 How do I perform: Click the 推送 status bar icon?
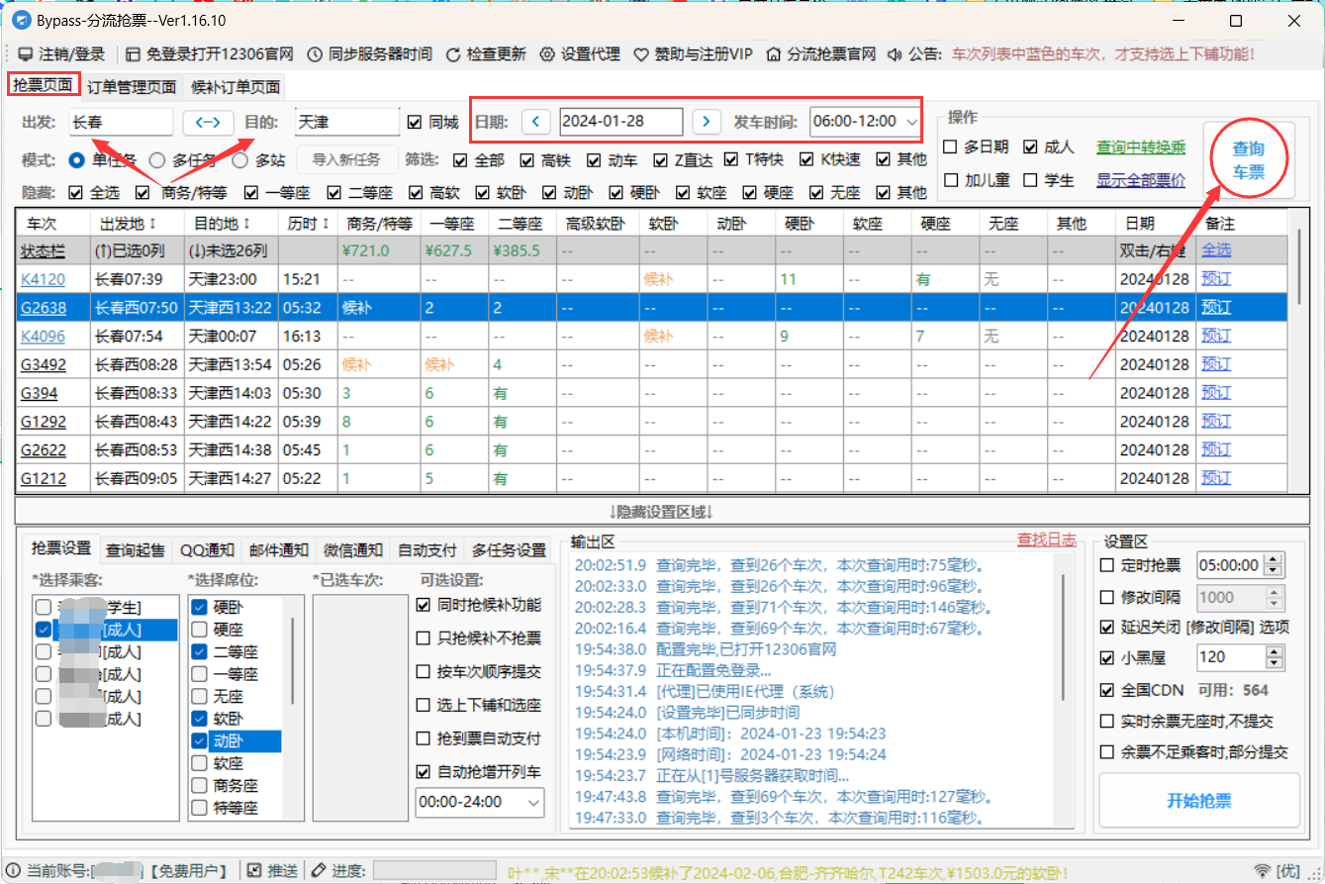click(x=254, y=870)
